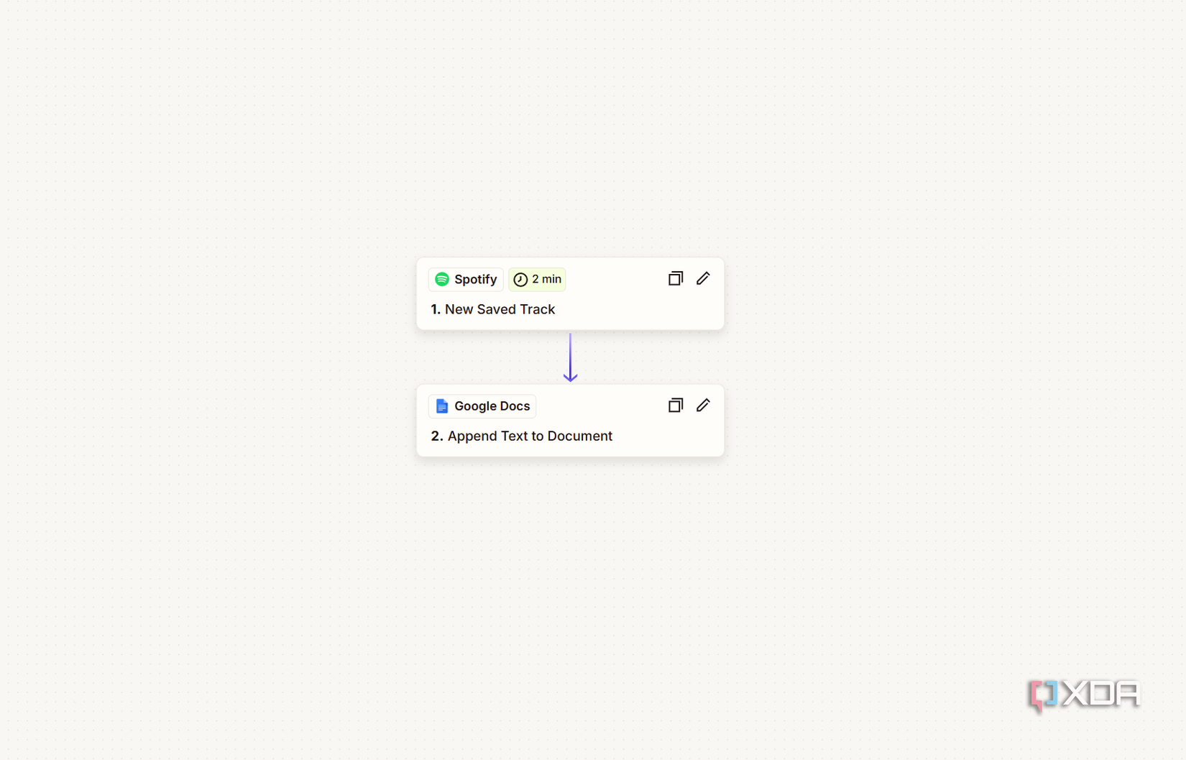Screen dimensions: 1186x760
Task: Select the '2. Append Text to Document' title
Action: tap(522, 436)
